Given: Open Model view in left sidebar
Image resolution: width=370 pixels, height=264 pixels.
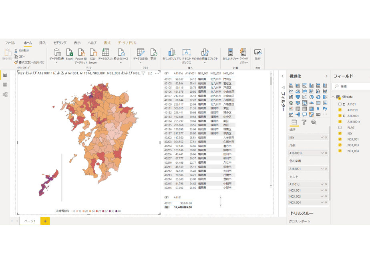Looking at the screenshot, I should 5,94.
